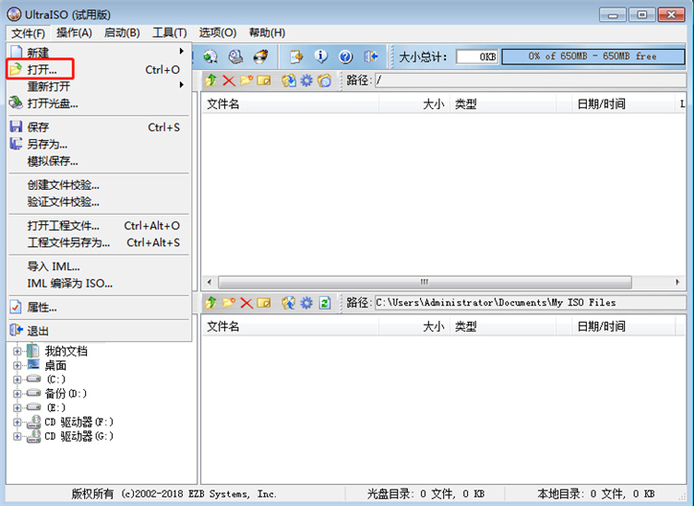The width and height of the screenshot is (694, 506).
Task: Click the exit door icon in main toolbar
Action: tap(370, 57)
